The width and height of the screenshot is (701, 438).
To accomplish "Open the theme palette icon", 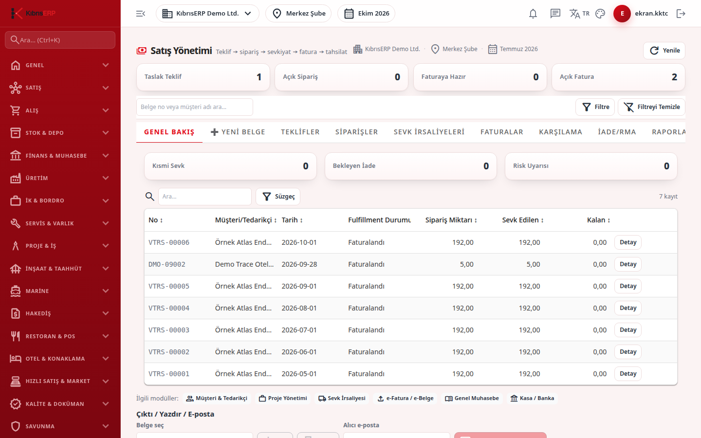I will (600, 14).
